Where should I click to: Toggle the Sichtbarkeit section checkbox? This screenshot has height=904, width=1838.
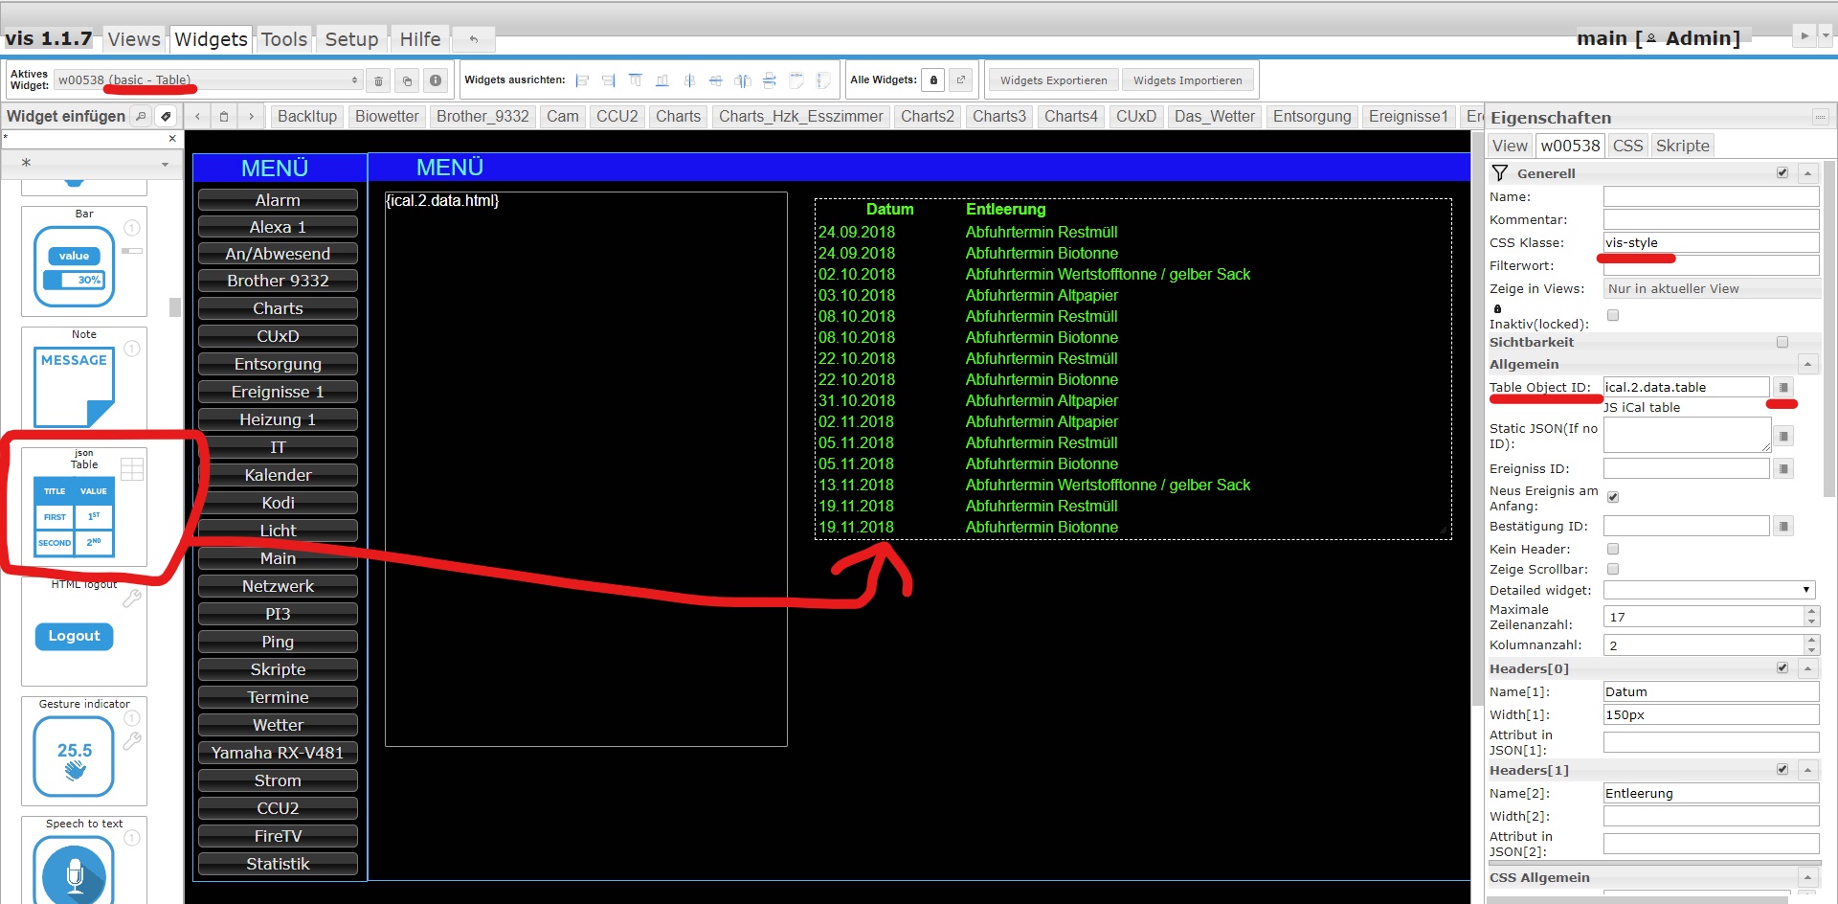pyautogui.click(x=1782, y=342)
